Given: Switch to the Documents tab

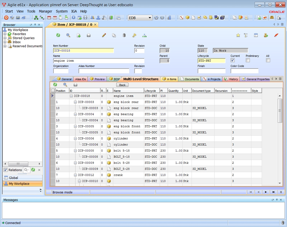Looking at the screenshot, I should (x=190, y=79).
